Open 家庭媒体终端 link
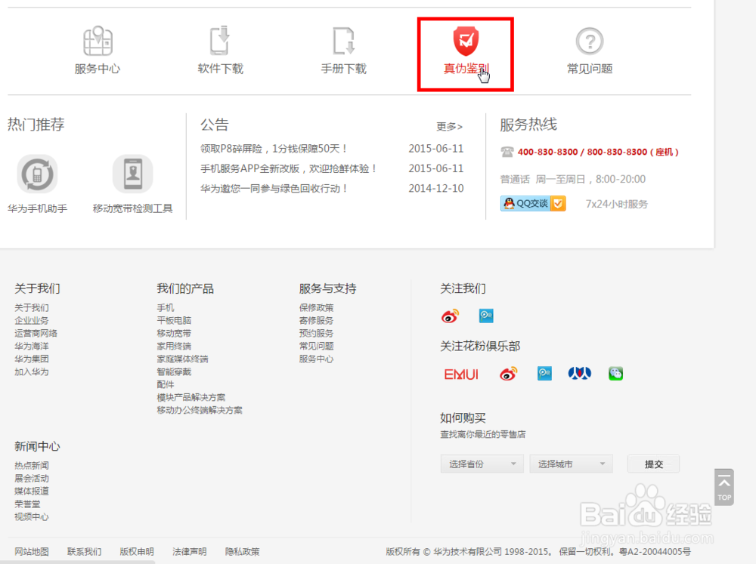The image size is (756, 564). point(183,359)
